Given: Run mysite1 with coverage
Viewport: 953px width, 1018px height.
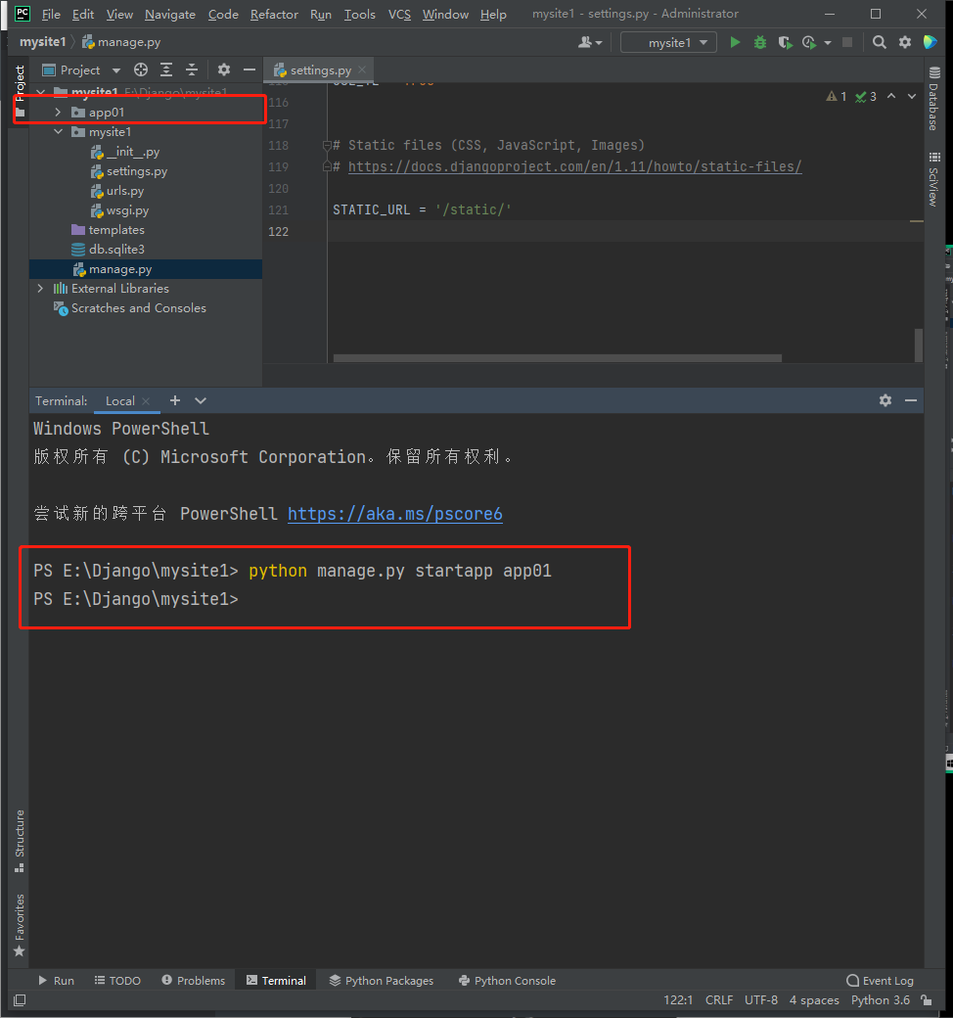Looking at the screenshot, I should pyautogui.click(x=785, y=42).
